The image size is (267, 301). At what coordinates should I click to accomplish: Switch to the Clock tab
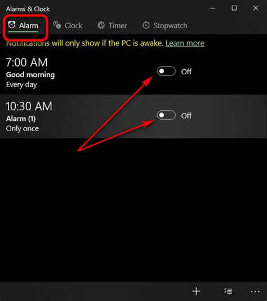coord(68,25)
